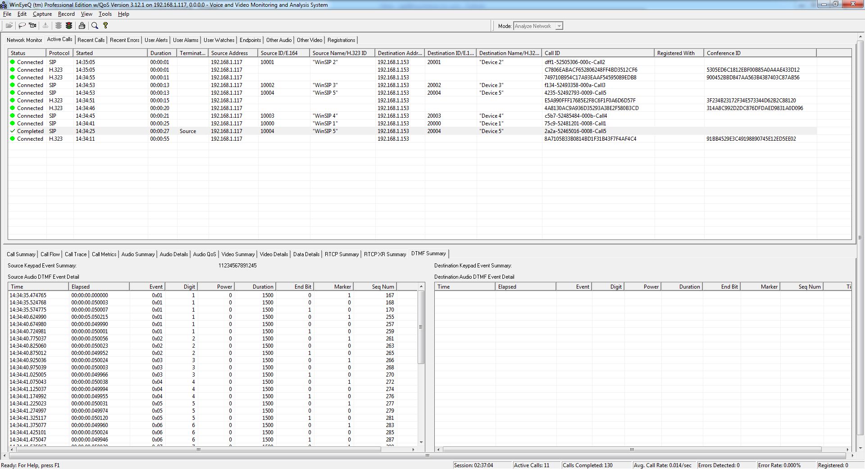865x469 pixels.
Task: Switch to the Other Audio tab
Action: click(x=279, y=40)
